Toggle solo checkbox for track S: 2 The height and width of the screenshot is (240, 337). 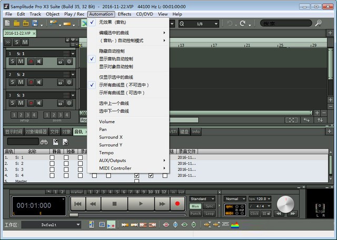(x=66, y=164)
